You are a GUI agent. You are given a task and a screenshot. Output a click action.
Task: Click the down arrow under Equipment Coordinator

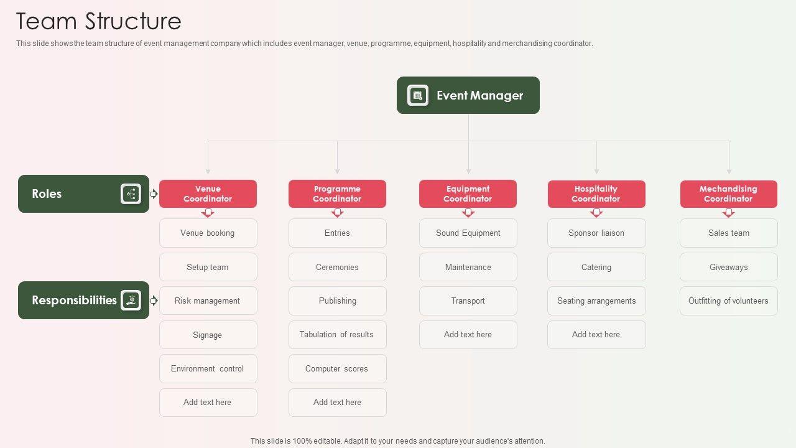click(468, 213)
